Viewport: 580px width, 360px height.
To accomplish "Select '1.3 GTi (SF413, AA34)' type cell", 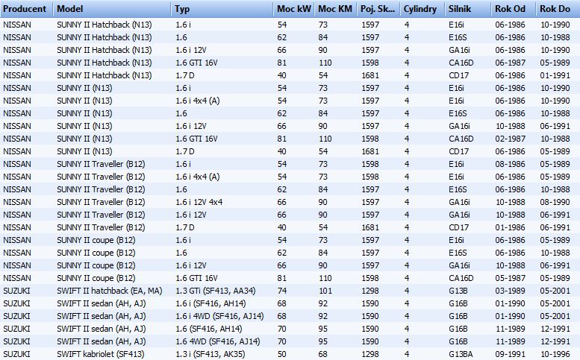I will [x=216, y=291].
